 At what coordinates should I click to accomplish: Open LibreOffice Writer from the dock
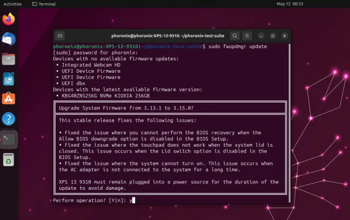click(9, 79)
